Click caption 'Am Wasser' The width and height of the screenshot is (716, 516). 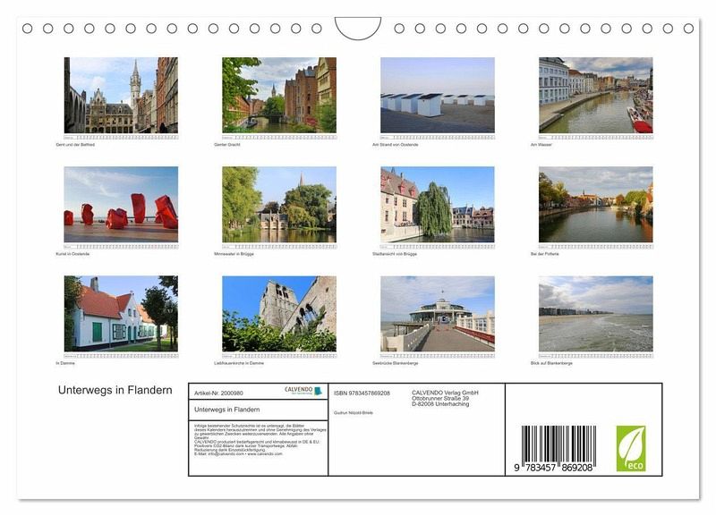pos(541,145)
